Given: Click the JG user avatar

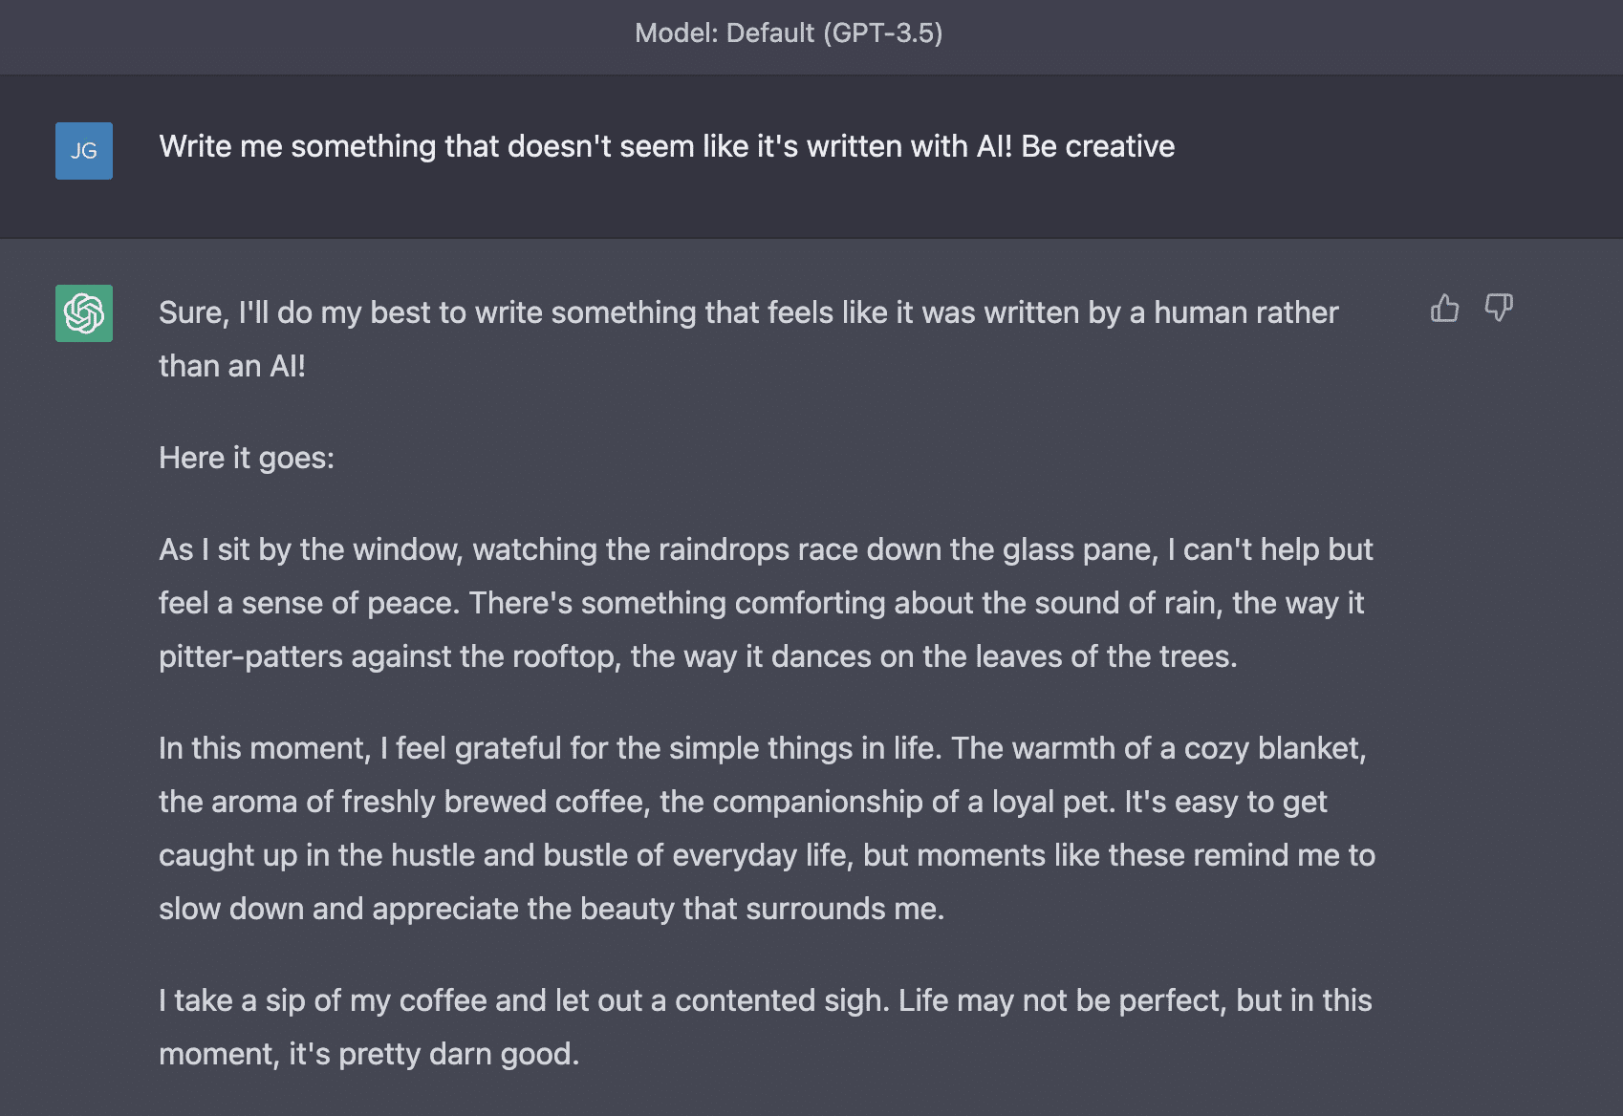Looking at the screenshot, I should click(84, 151).
